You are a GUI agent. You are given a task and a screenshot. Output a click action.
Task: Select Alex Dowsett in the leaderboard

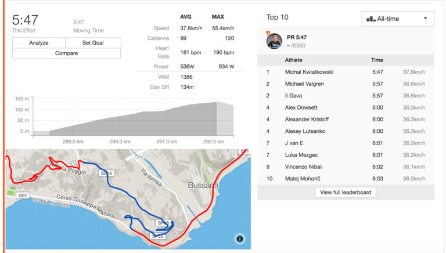pos(303,107)
